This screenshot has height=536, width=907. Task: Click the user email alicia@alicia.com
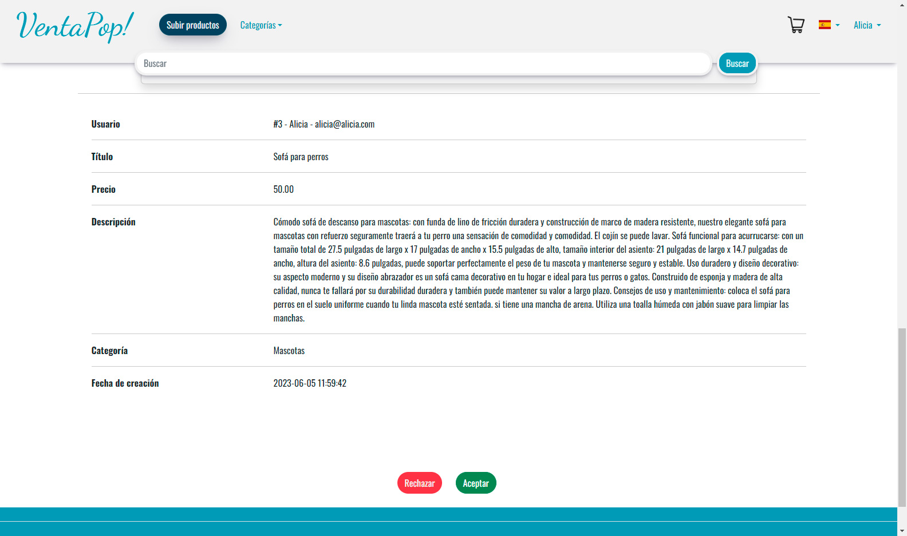point(345,124)
